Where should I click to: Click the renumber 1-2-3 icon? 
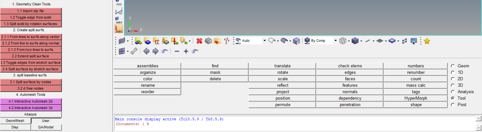tap(226, 41)
